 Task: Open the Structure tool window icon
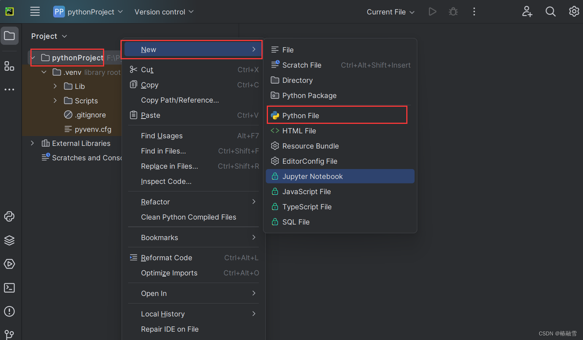click(10, 66)
